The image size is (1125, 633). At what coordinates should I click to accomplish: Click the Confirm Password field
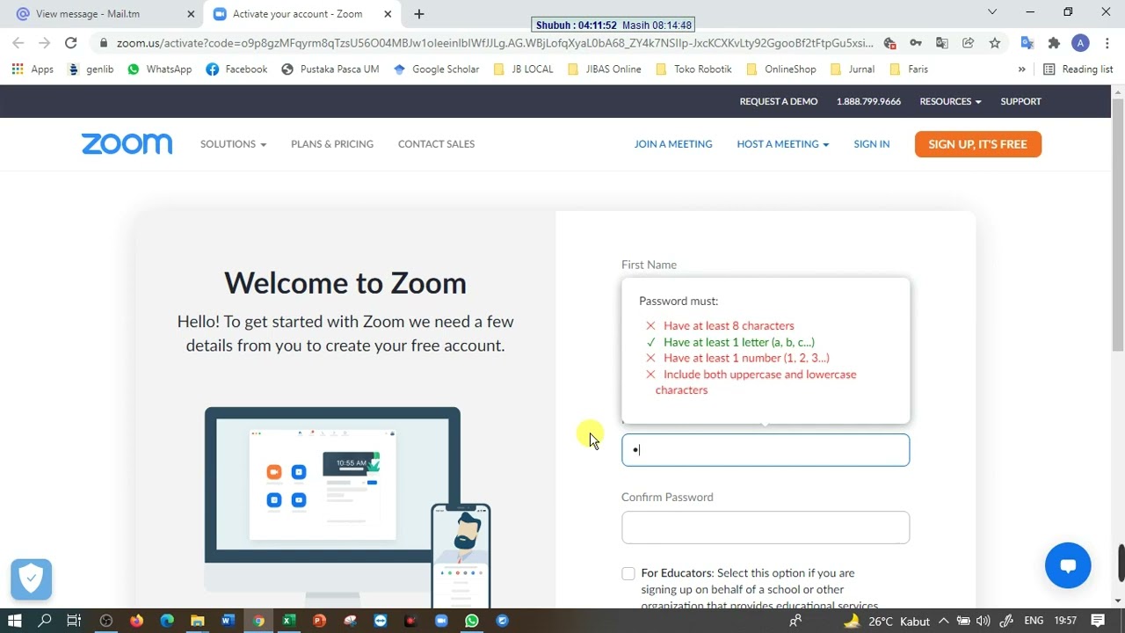766,527
